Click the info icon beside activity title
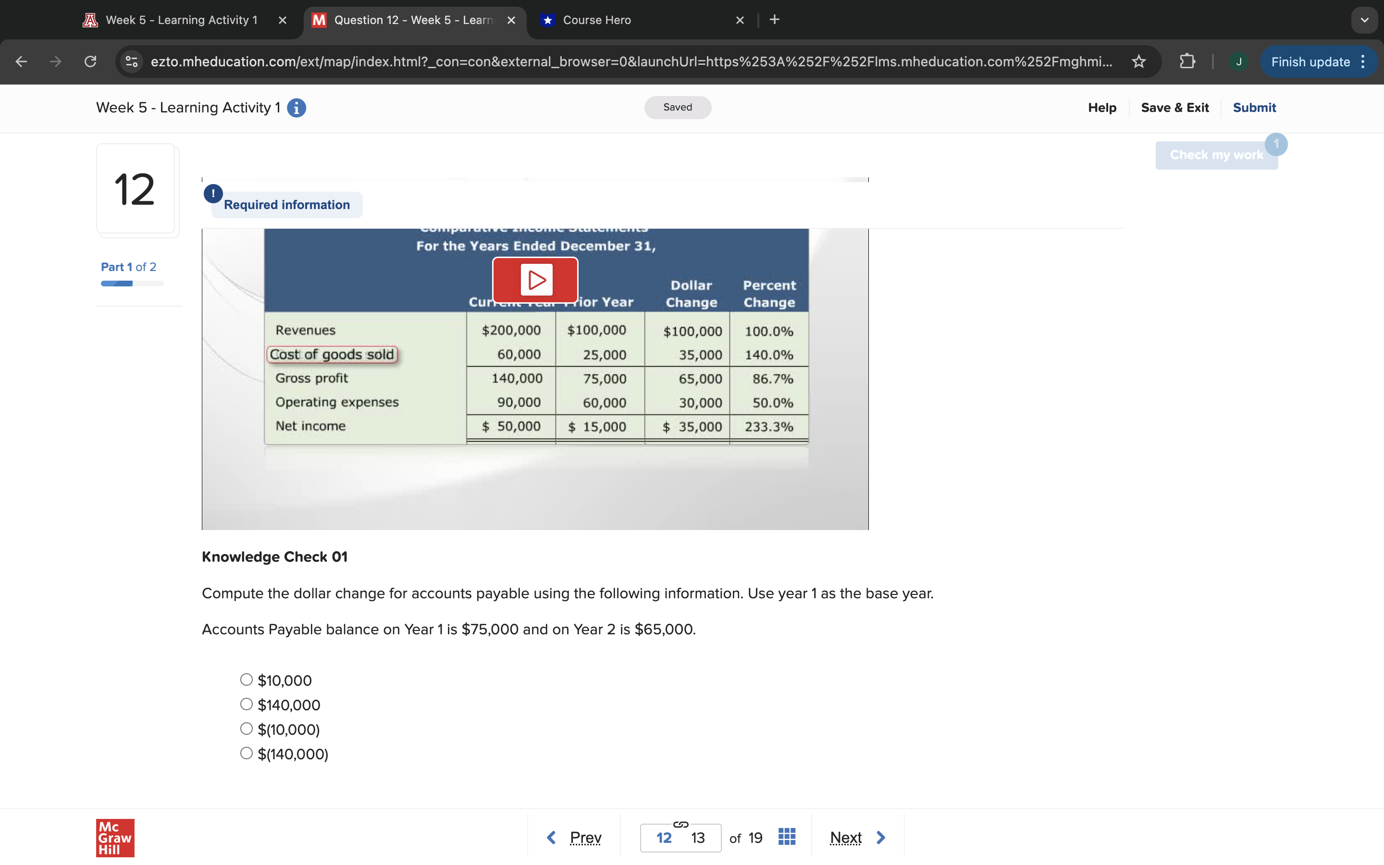Viewport: 1384px width, 865px height. coord(296,108)
